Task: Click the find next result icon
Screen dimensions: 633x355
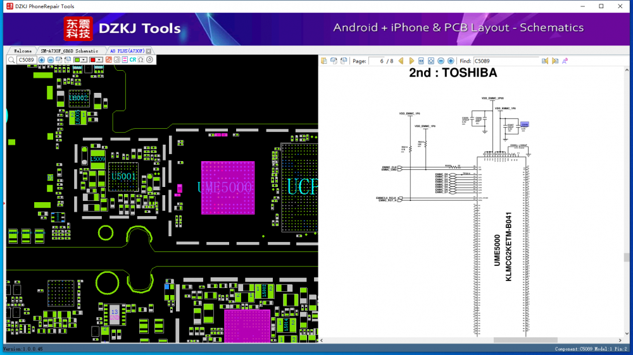Action: [x=555, y=61]
